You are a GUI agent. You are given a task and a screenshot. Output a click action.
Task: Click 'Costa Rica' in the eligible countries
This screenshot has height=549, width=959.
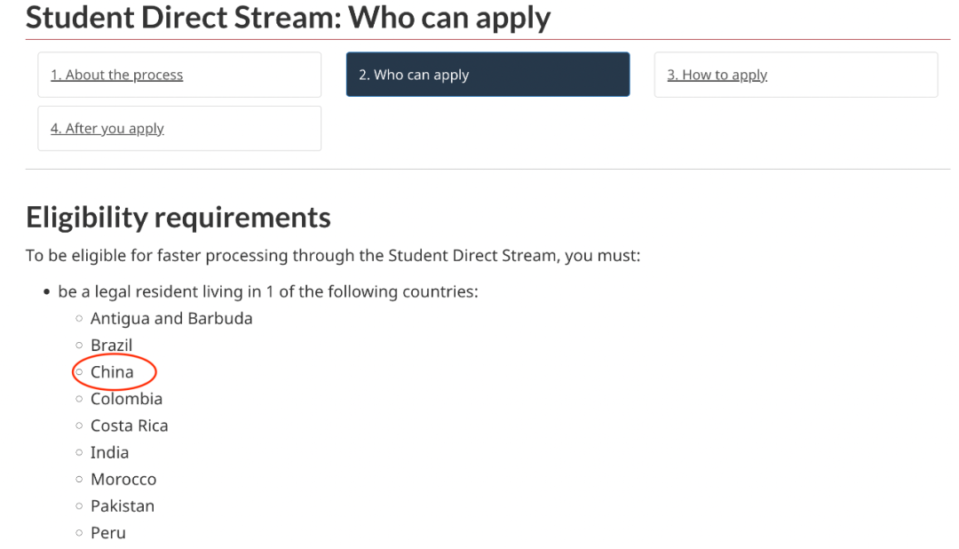pos(129,426)
